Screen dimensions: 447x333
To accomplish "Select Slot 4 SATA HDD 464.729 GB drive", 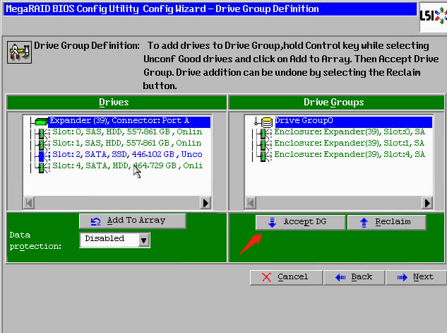I will pos(127,165).
